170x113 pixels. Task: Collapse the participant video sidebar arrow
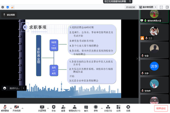137,59
